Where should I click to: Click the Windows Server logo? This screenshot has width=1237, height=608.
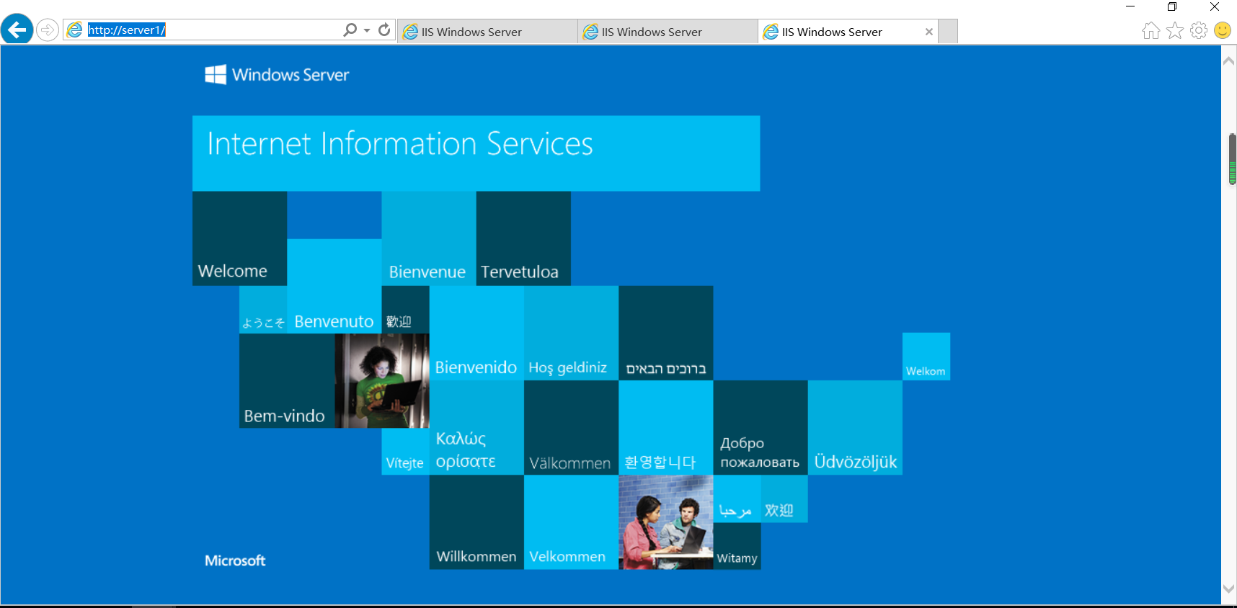point(277,75)
